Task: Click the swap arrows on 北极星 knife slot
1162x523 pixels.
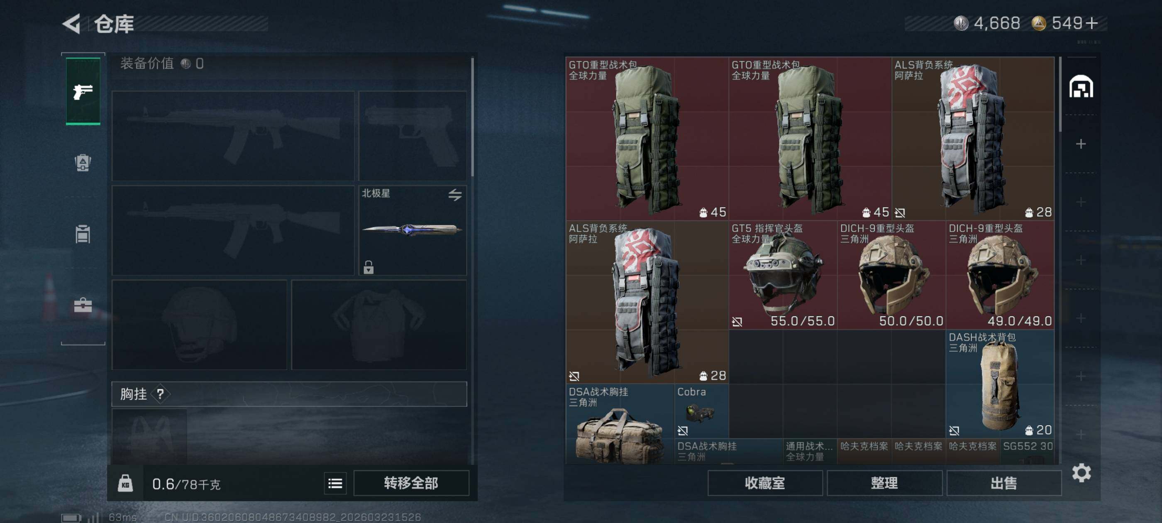Action: click(x=455, y=195)
